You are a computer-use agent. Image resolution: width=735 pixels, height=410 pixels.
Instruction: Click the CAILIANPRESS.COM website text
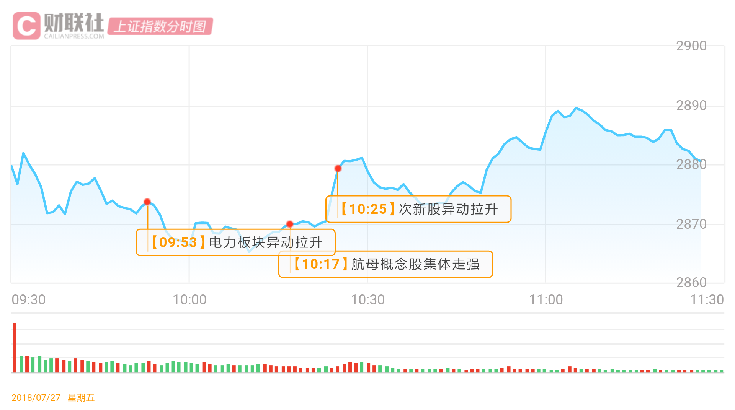pos(74,36)
